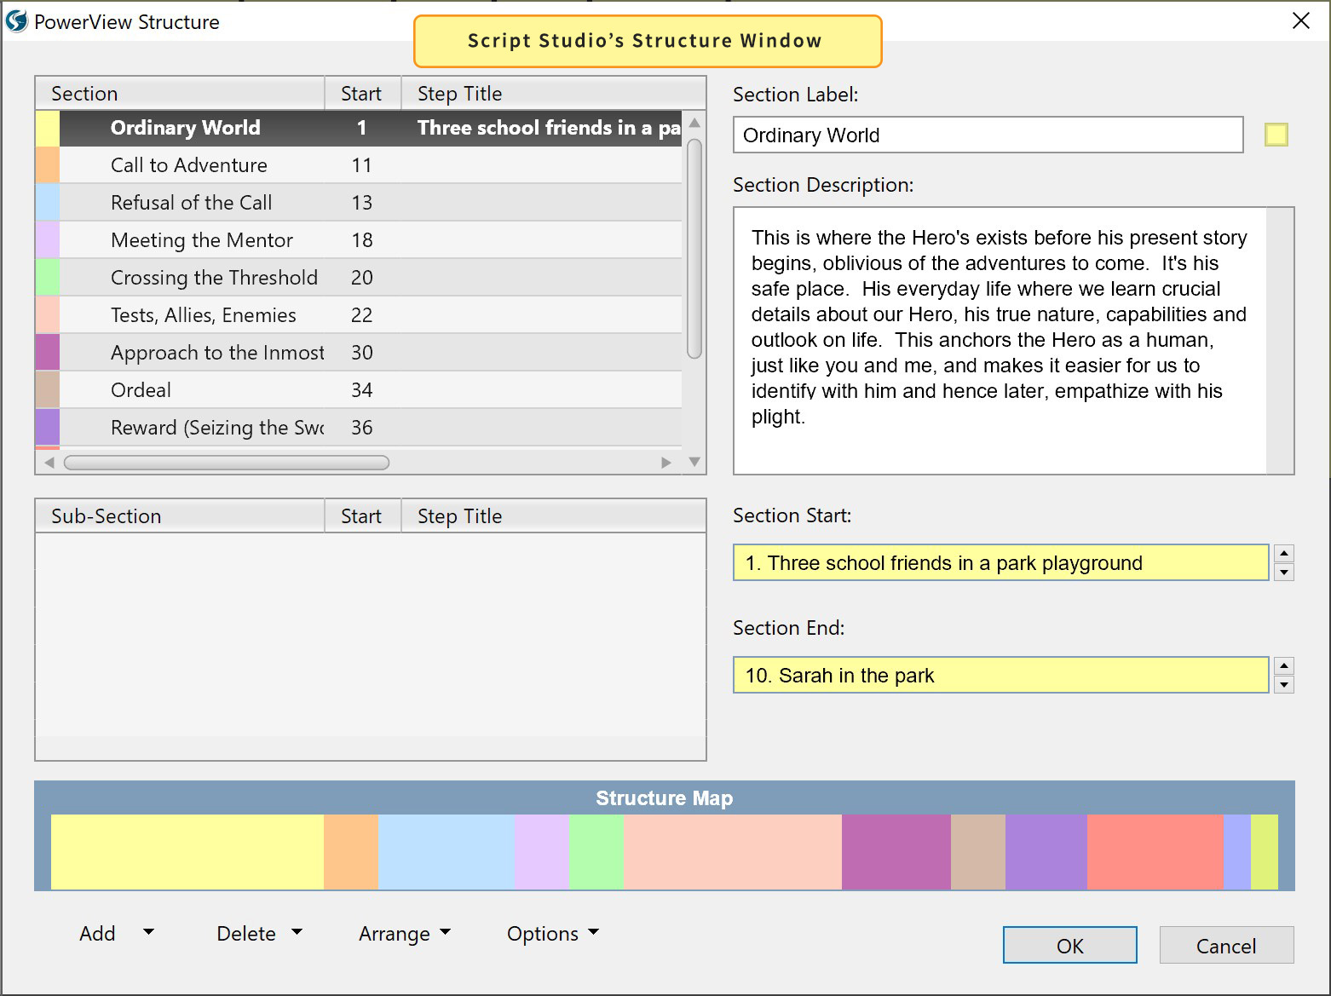Click the magenta swatch next to Approach to the Inmost
The height and width of the screenshot is (996, 1331).
[x=48, y=353]
